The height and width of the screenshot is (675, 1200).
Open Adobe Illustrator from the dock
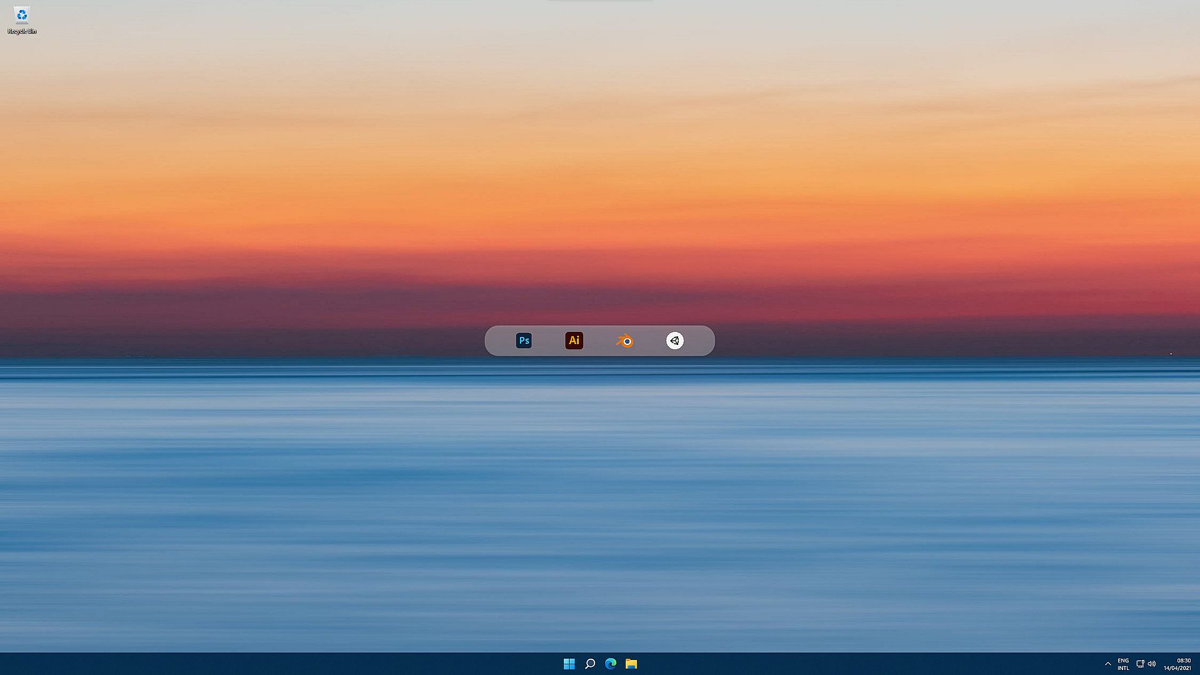[574, 341]
